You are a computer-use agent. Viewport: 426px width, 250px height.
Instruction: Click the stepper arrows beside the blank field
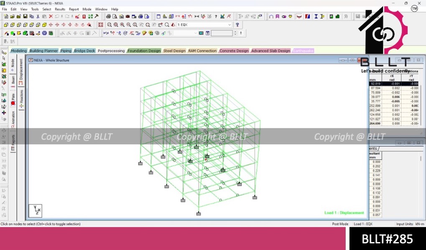(x=235, y=33)
